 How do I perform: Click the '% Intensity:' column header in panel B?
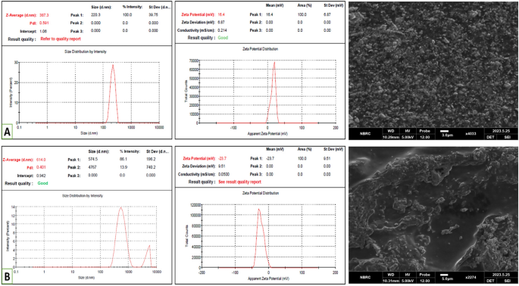click(x=129, y=152)
